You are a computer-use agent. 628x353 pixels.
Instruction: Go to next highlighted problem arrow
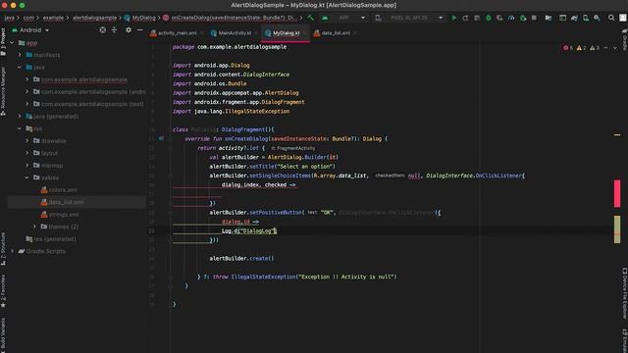pos(615,48)
